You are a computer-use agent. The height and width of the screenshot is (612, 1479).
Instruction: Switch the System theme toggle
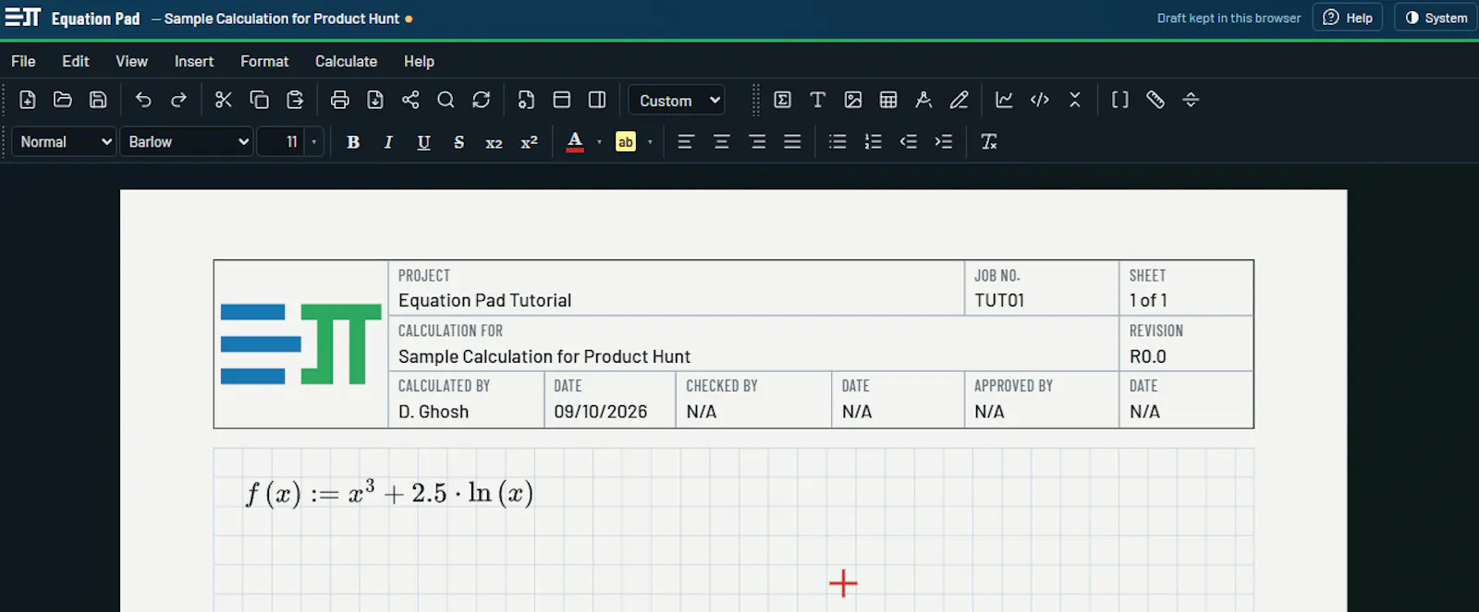(x=1436, y=18)
